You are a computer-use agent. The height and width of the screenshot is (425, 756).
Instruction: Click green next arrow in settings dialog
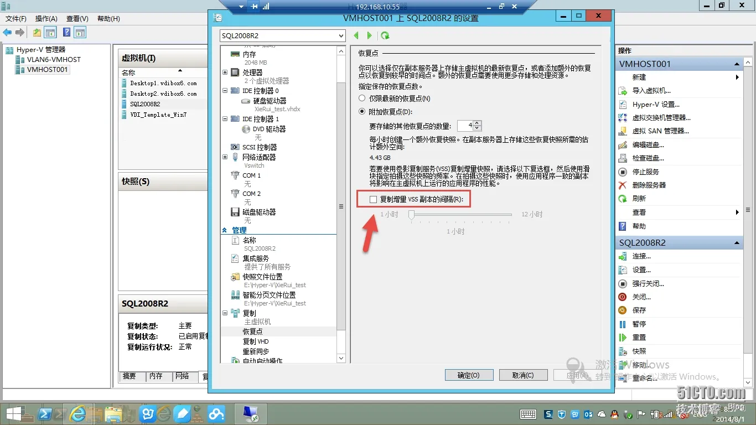(370, 35)
